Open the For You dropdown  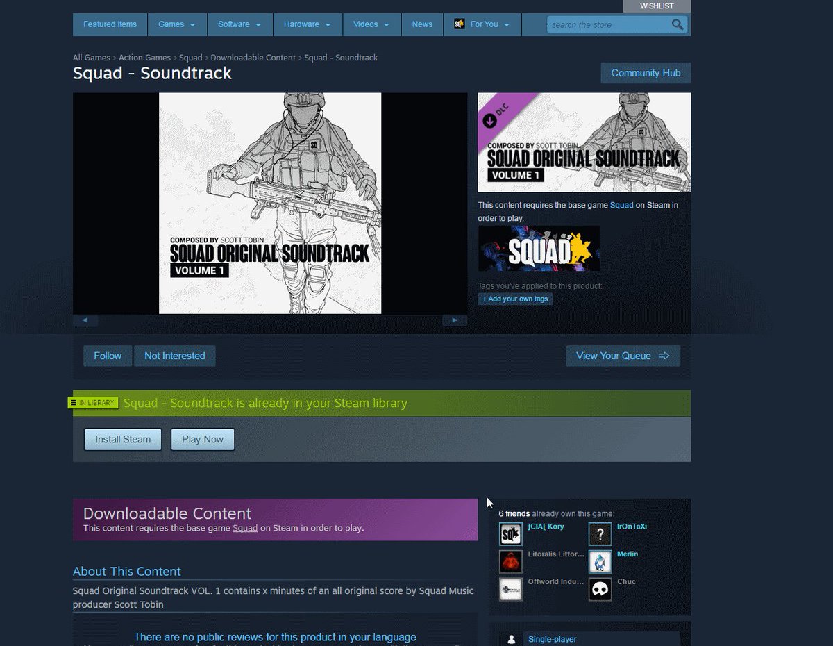click(x=482, y=24)
